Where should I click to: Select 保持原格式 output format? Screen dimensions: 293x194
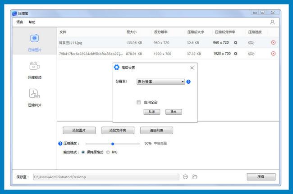(83, 152)
